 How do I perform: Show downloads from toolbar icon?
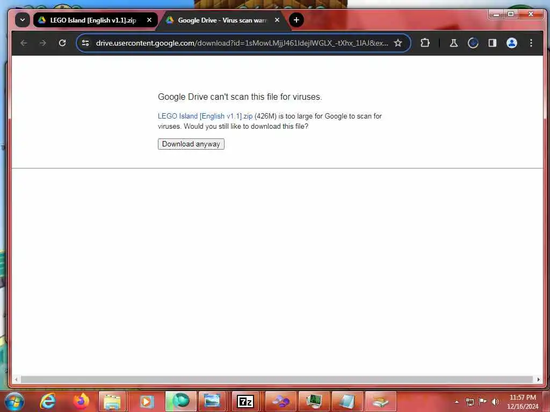[473, 43]
